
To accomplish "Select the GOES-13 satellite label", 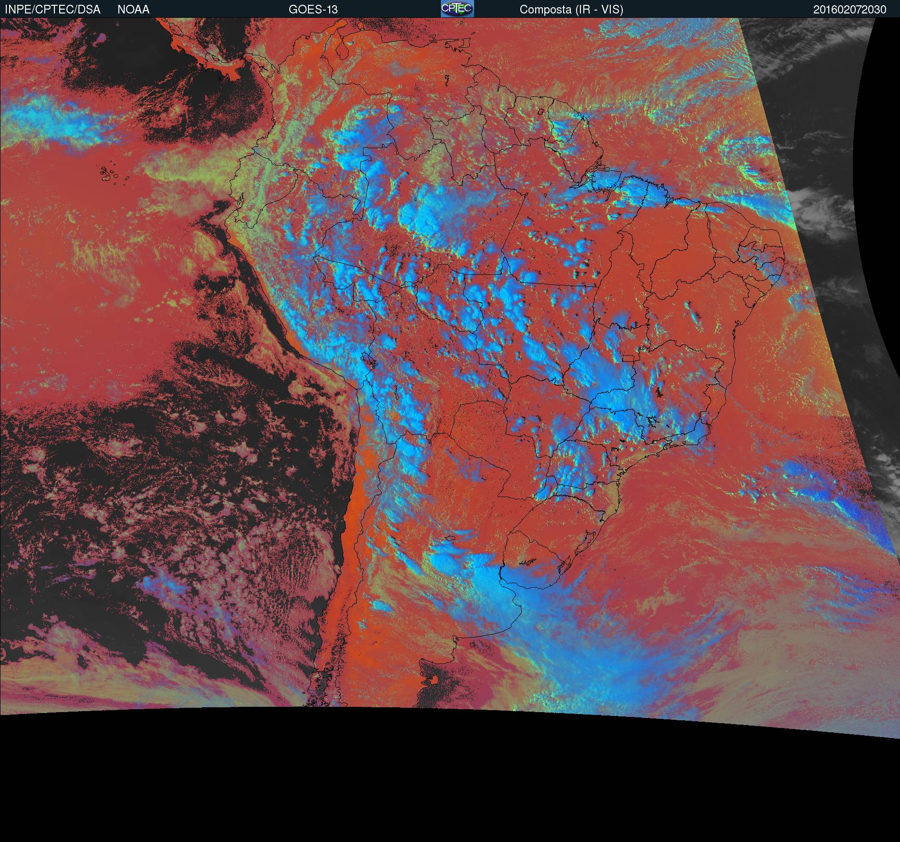I will 313,10.
